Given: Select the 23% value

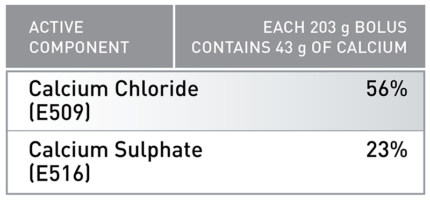Looking at the screenshot, I should 387,151.
